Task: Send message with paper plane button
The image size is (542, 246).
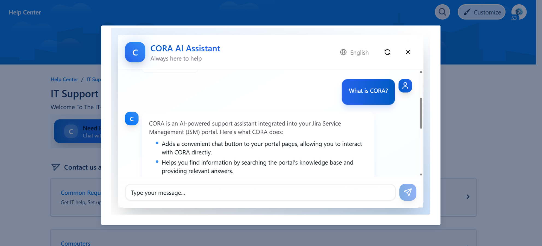Action: pos(408,192)
